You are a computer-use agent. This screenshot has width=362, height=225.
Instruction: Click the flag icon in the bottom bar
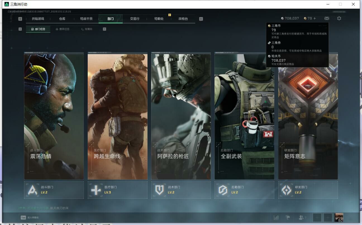coord(287,217)
